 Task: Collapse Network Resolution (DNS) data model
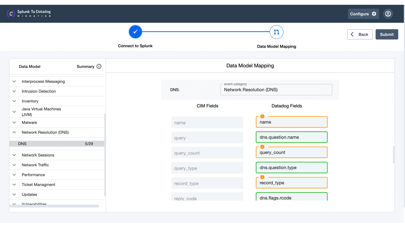coord(14,132)
